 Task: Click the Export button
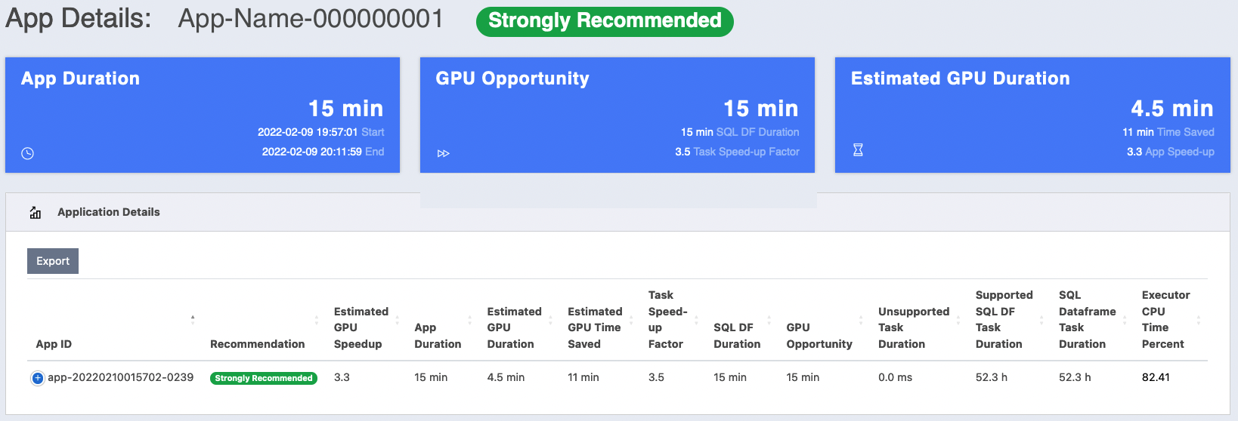click(x=53, y=261)
